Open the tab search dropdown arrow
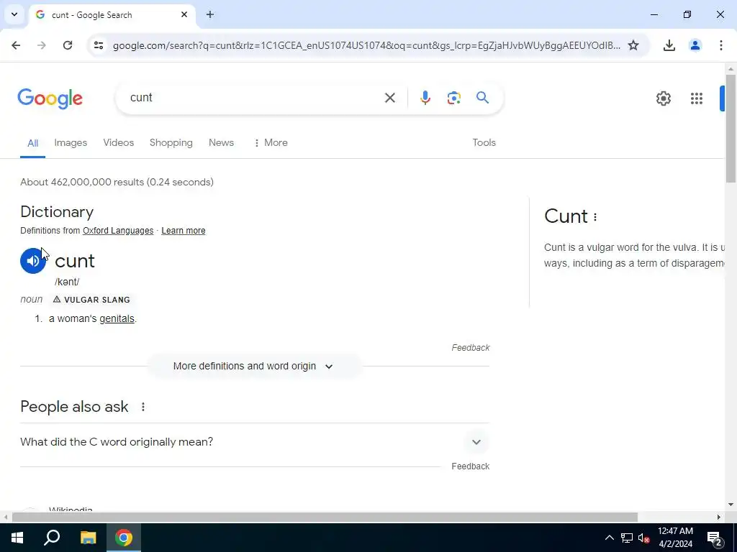The width and height of the screenshot is (737, 552). point(14,14)
